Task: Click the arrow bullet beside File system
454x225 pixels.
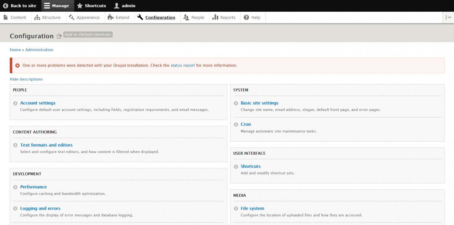Action: coord(236,209)
